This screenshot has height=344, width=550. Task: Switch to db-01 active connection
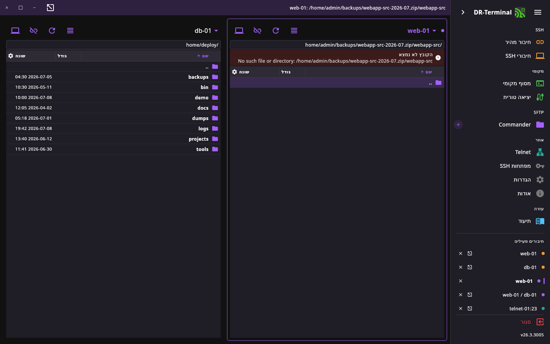click(530, 267)
